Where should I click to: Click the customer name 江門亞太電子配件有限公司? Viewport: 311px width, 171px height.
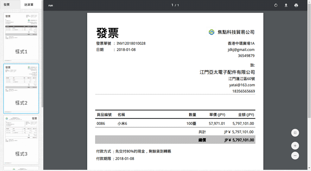(x=227, y=72)
